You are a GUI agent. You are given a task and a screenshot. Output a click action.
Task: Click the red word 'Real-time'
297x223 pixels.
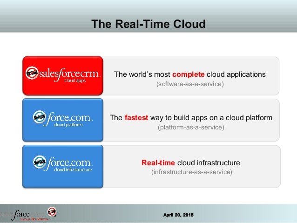click(x=158, y=163)
